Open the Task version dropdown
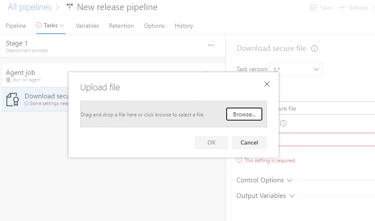 [296, 69]
